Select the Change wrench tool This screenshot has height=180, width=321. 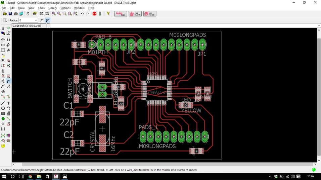coord(8,50)
